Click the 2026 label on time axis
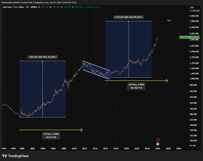Screen dimensions: 203x161 pos(158,149)
